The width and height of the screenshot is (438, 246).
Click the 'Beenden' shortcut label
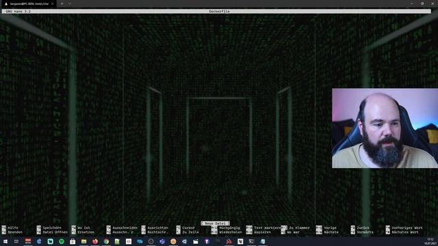coord(15,232)
